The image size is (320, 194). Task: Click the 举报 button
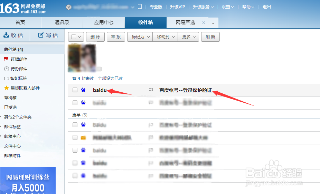pos(116,37)
